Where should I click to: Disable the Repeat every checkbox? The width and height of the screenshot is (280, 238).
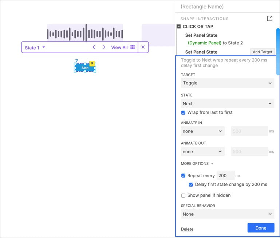184,176
